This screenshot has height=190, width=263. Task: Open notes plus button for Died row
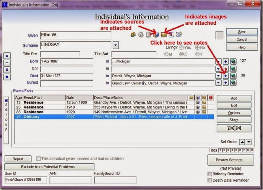point(225,76)
